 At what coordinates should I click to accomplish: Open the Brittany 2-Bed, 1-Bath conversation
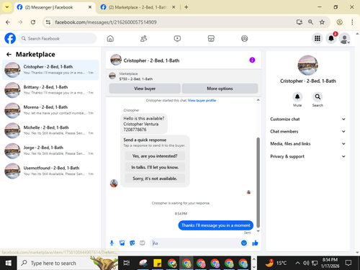(x=50, y=90)
